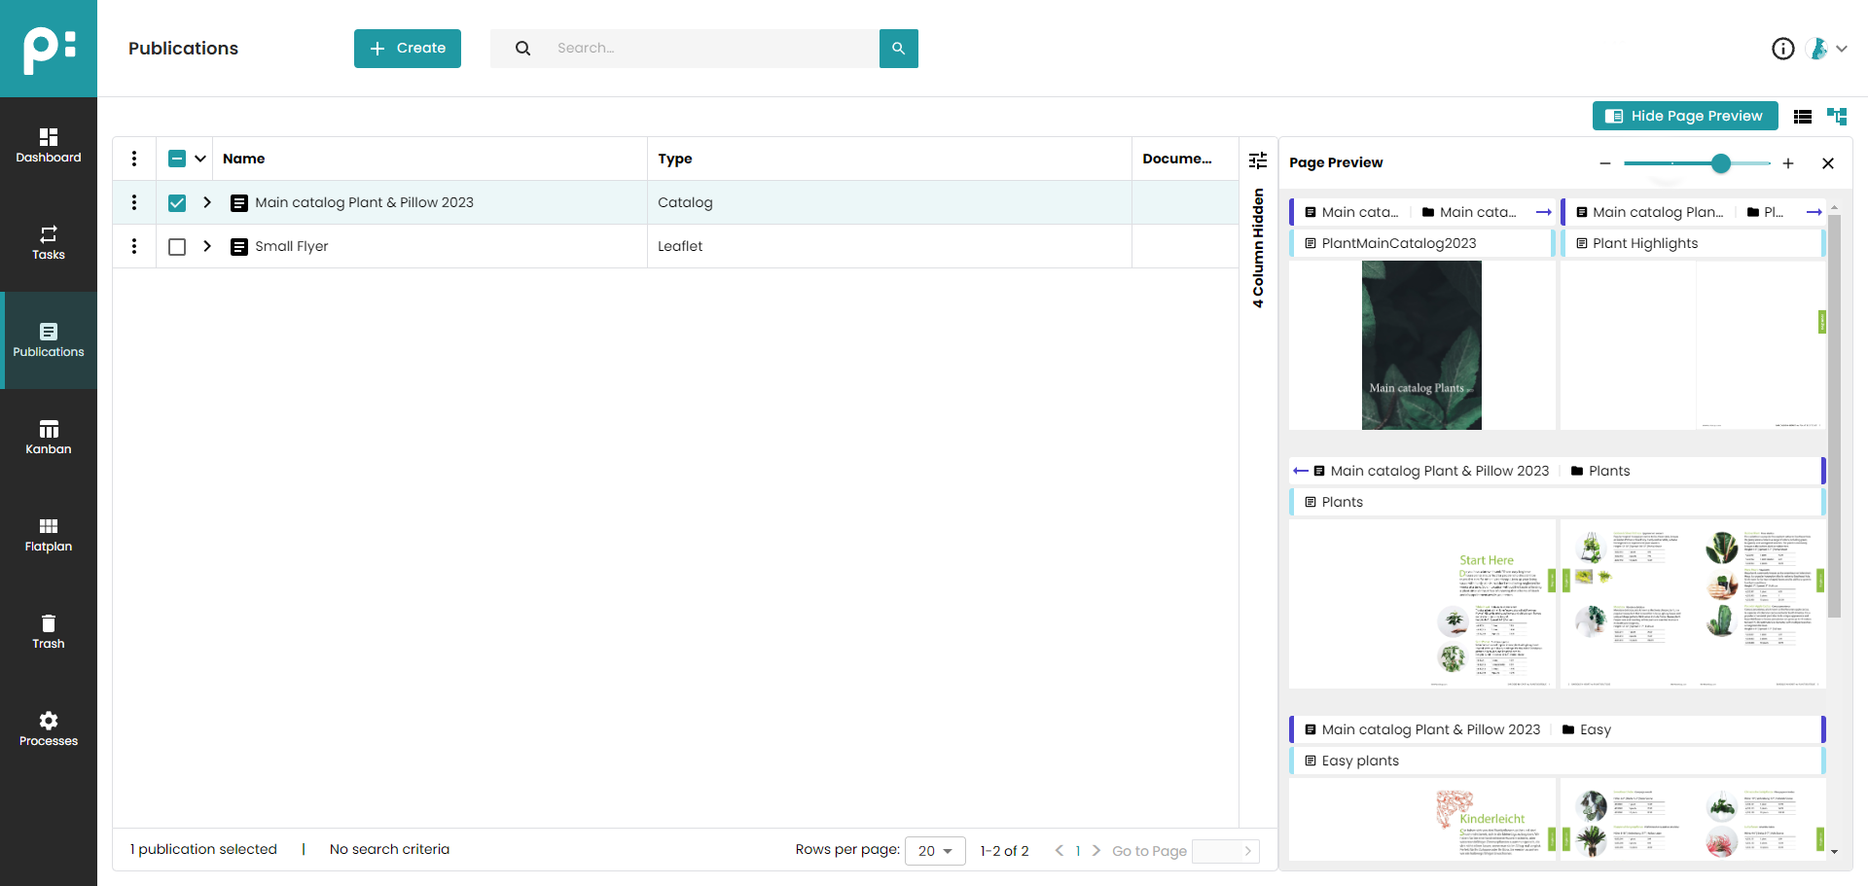Switch to tree structure view icon
This screenshot has width=1868, height=886.
[1837, 117]
